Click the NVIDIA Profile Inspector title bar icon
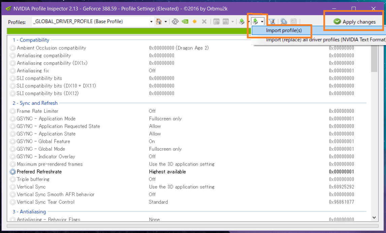386x233 pixels. 8,9
